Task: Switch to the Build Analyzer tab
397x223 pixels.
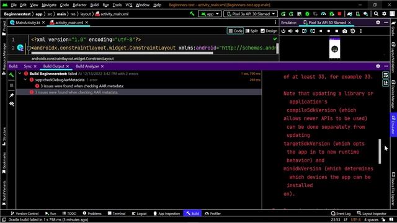Action: (x=87, y=66)
